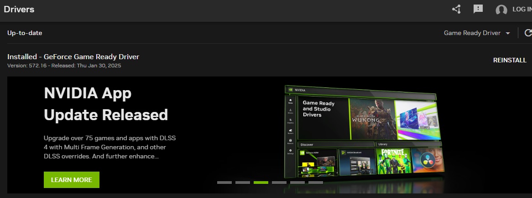Click the user profile avatar icon
The height and width of the screenshot is (198, 532).
coord(501,10)
